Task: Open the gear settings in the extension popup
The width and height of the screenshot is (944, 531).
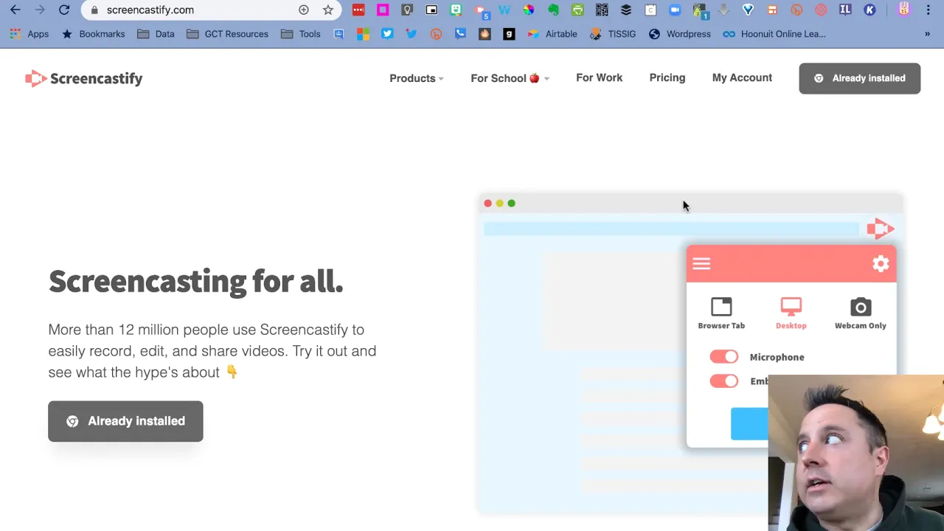Action: click(x=881, y=264)
